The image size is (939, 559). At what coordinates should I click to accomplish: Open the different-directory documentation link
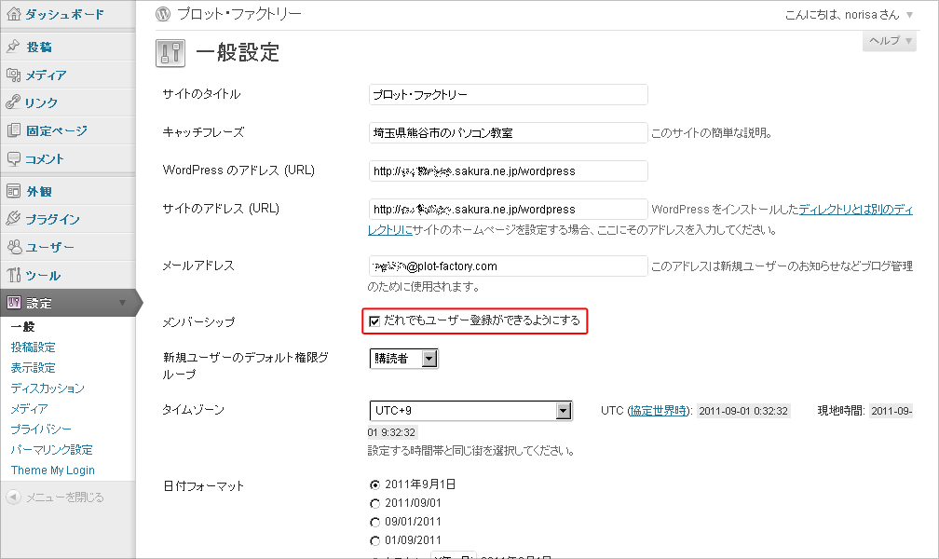pos(856,210)
